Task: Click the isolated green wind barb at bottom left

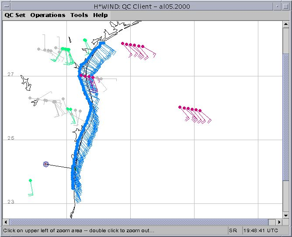Action: click(30, 187)
